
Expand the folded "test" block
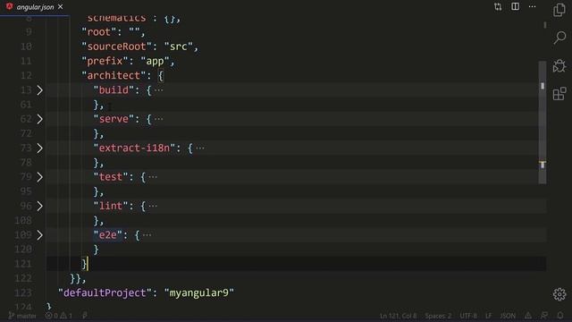click(x=39, y=177)
